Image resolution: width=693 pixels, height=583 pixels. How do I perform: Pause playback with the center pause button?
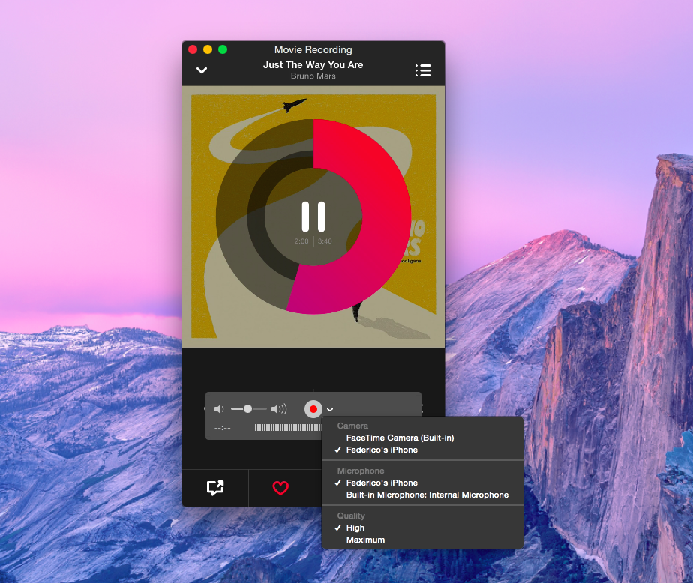coord(313,217)
